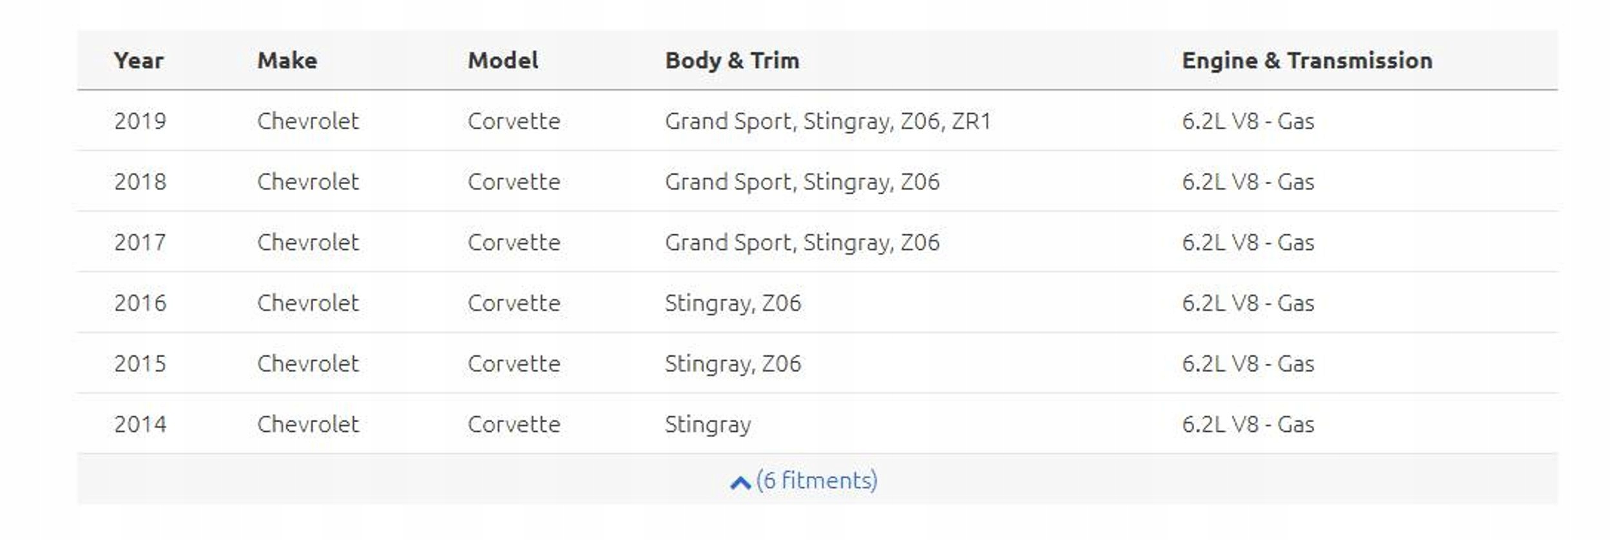The height and width of the screenshot is (540, 1611).
Task: Click Chevrolet in the 2014 row
Action: coord(307,424)
